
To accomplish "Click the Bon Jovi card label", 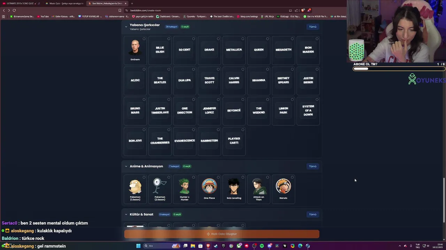I will click(135, 141).
